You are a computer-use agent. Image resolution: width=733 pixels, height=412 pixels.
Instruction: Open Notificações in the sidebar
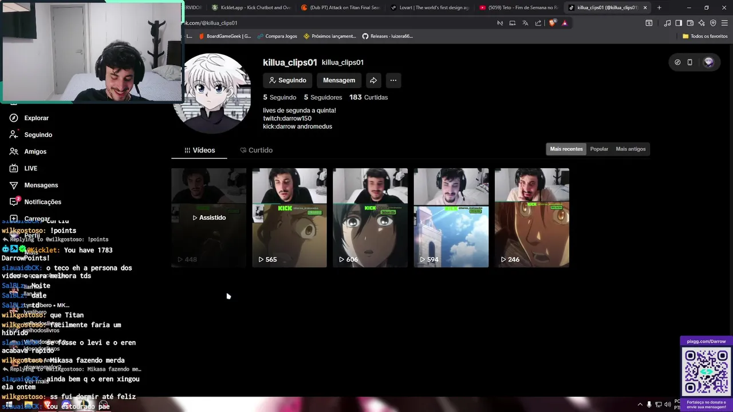pos(35,202)
